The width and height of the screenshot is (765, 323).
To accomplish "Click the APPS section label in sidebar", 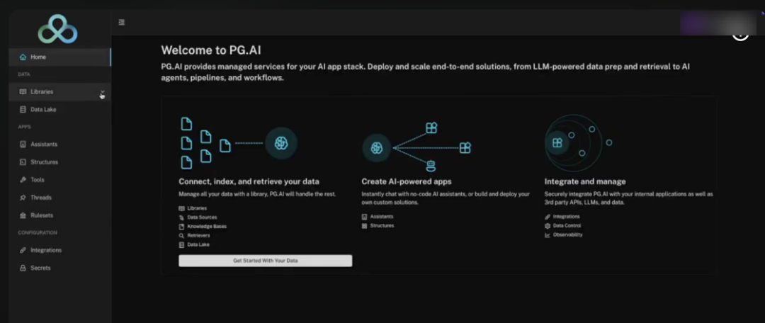I will click(24, 127).
